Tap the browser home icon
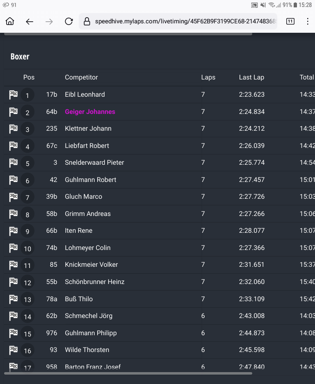 [10, 21]
